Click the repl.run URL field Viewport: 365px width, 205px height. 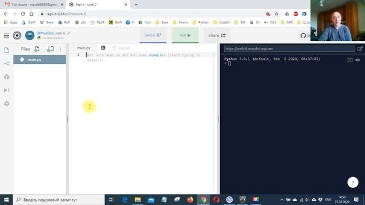pos(289,49)
